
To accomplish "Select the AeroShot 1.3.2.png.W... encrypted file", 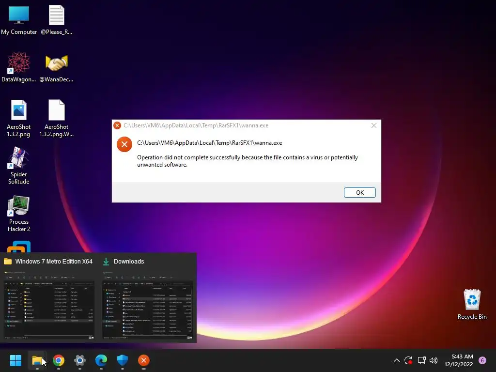I will pyautogui.click(x=56, y=119).
